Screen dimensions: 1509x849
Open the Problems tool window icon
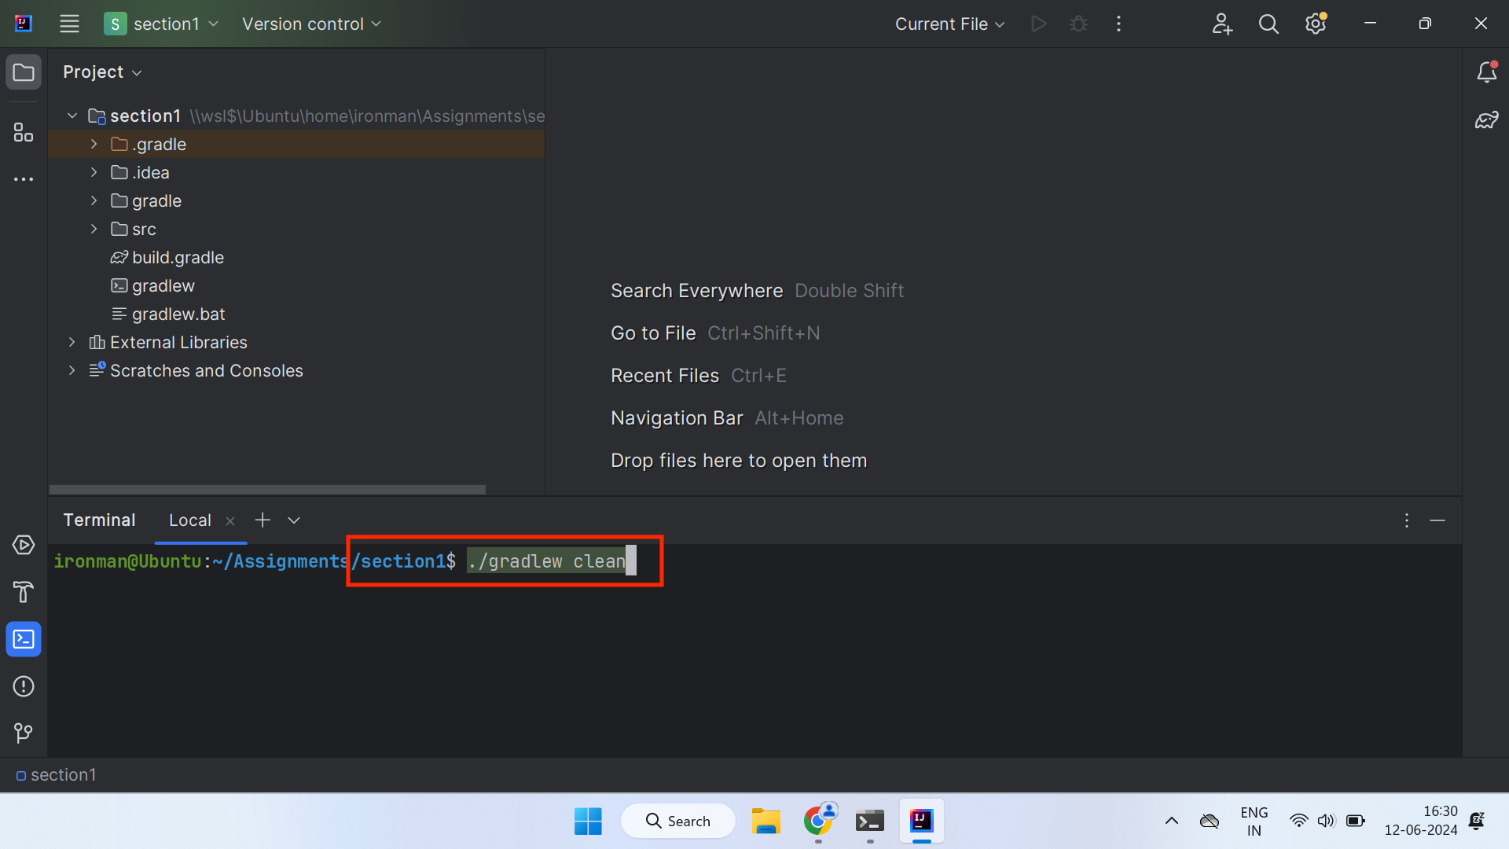tap(24, 686)
